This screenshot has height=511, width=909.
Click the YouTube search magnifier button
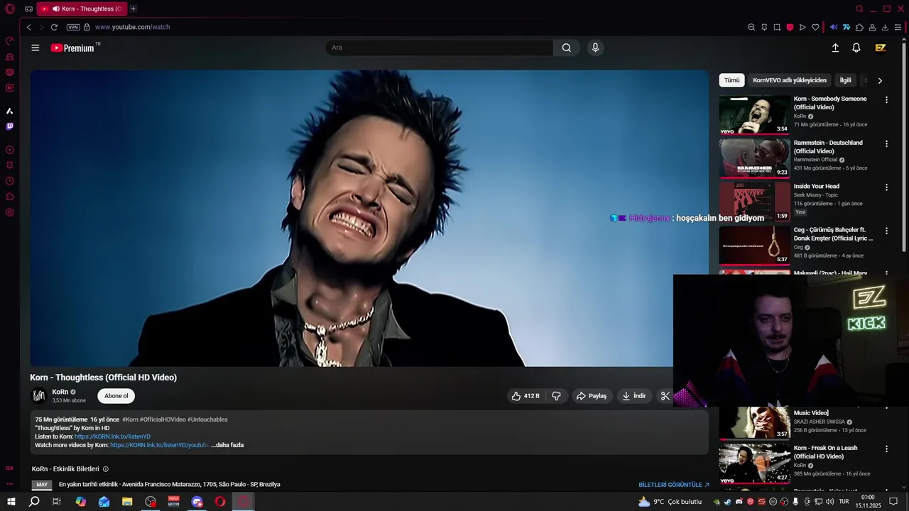[566, 48]
